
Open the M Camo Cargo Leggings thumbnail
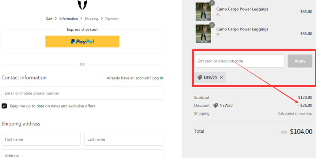[203, 34]
